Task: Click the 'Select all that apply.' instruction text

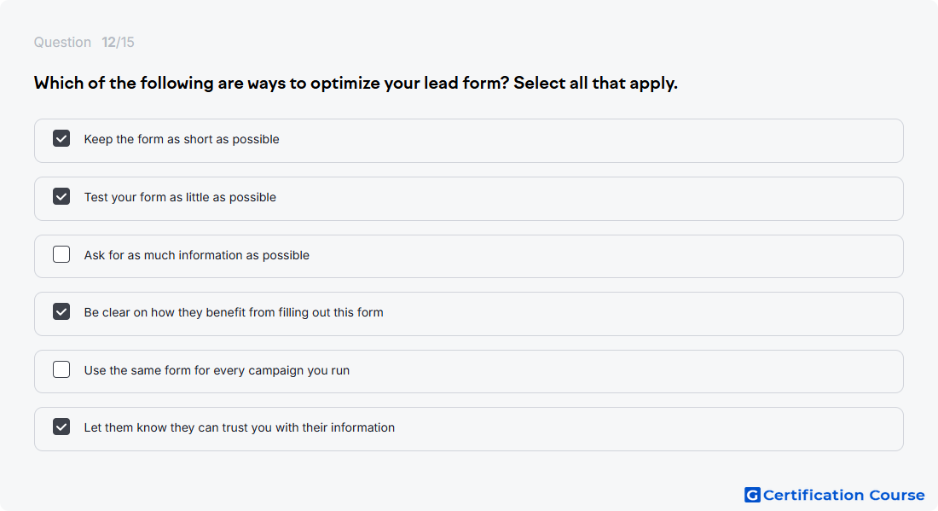Action: click(595, 83)
